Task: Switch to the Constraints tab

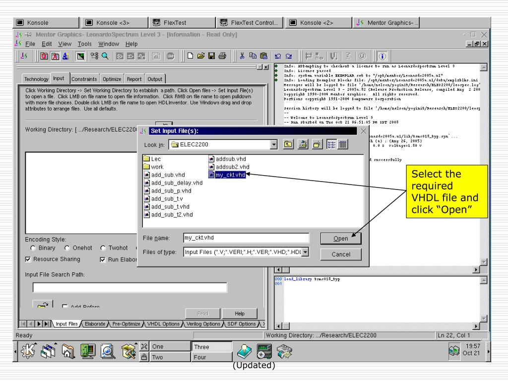Action: click(x=84, y=79)
